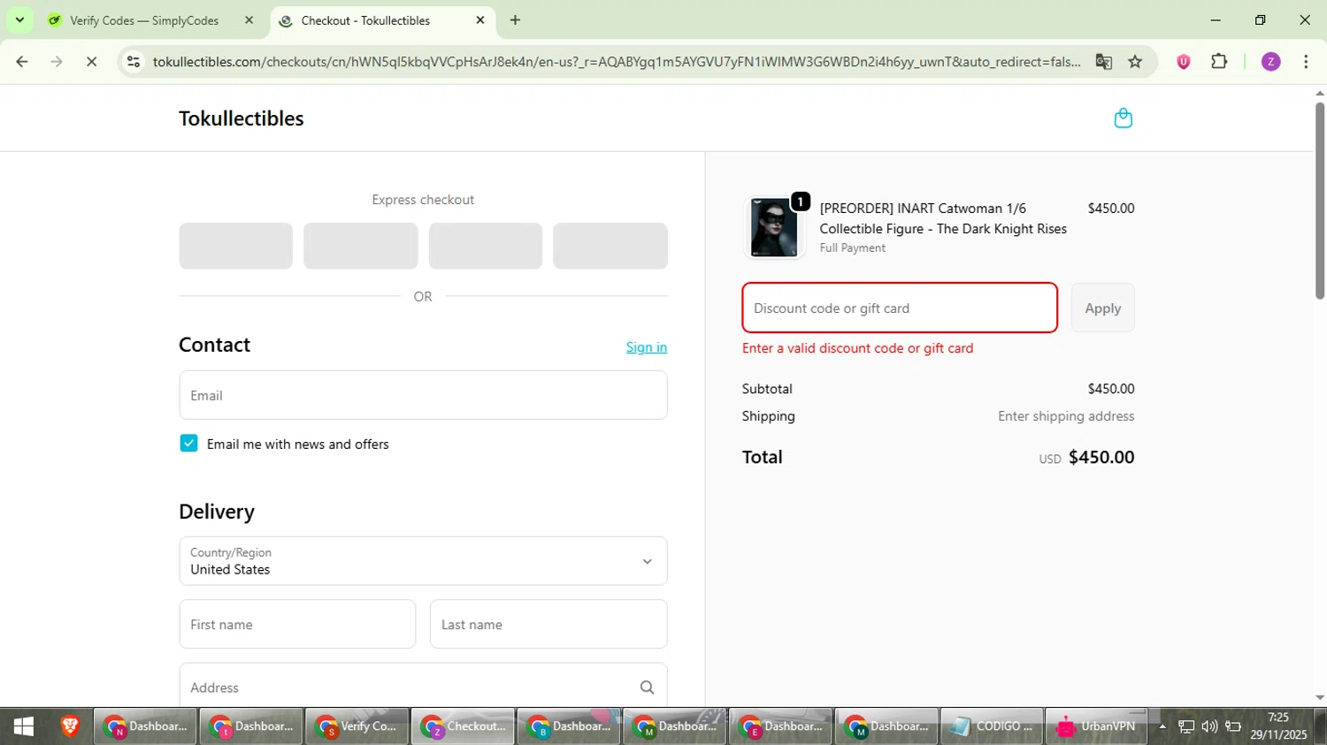The height and width of the screenshot is (745, 1327).
Task: Click the Catwoman figure product thumbnail
Action: (x=774, y=228)
